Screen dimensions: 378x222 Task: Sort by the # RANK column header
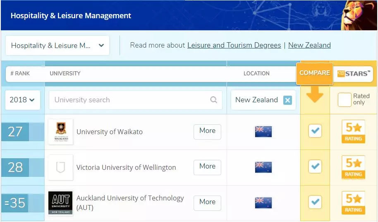pyautogui.click(x=20, y=73)
